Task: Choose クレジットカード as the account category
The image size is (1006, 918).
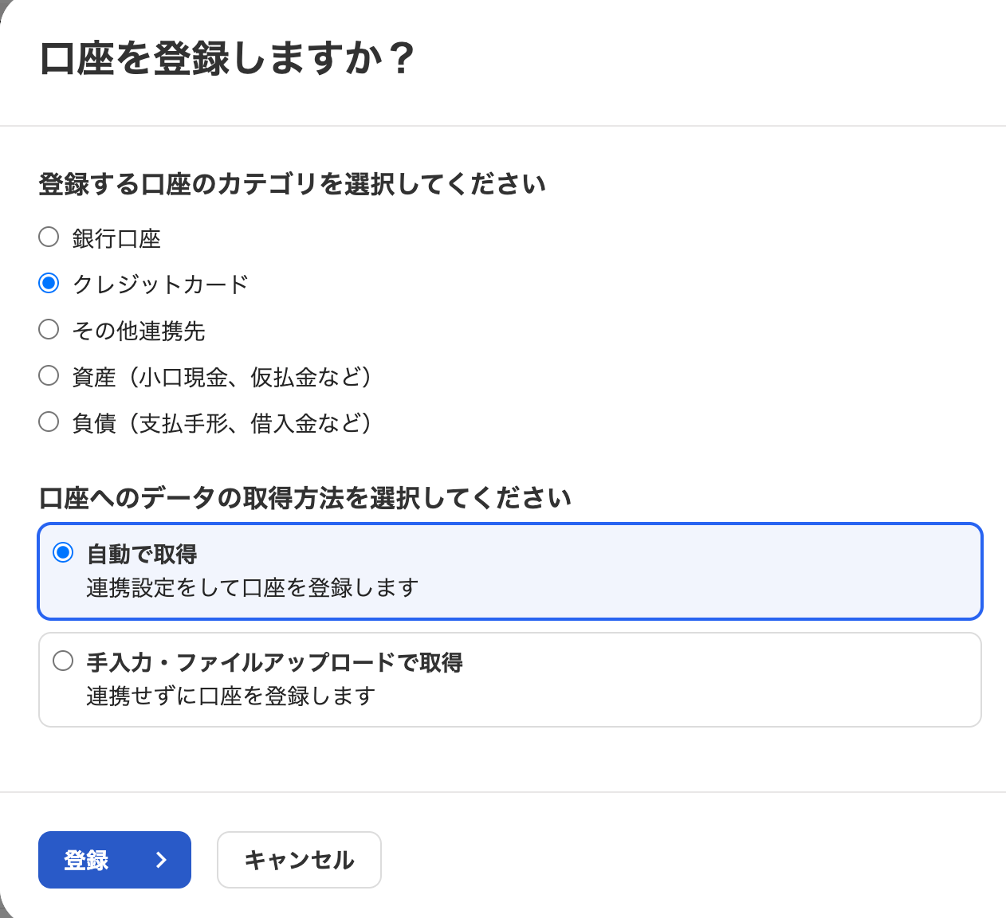Action: tap(48, 282)
